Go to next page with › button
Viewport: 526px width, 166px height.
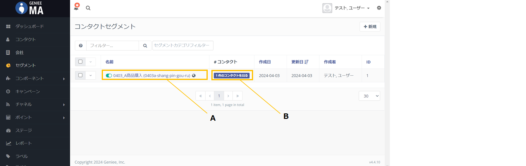pos(228,96)
